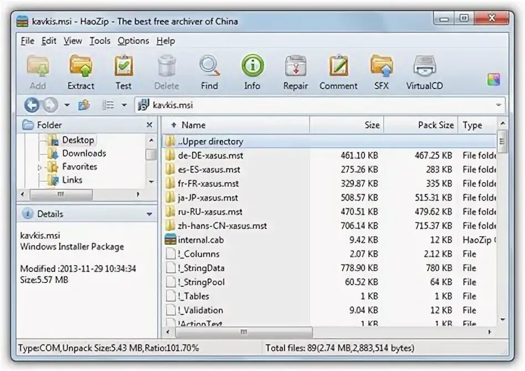Collapse the Details panel arrow
Screen dimensions: 525x371
tap(150, 214)
